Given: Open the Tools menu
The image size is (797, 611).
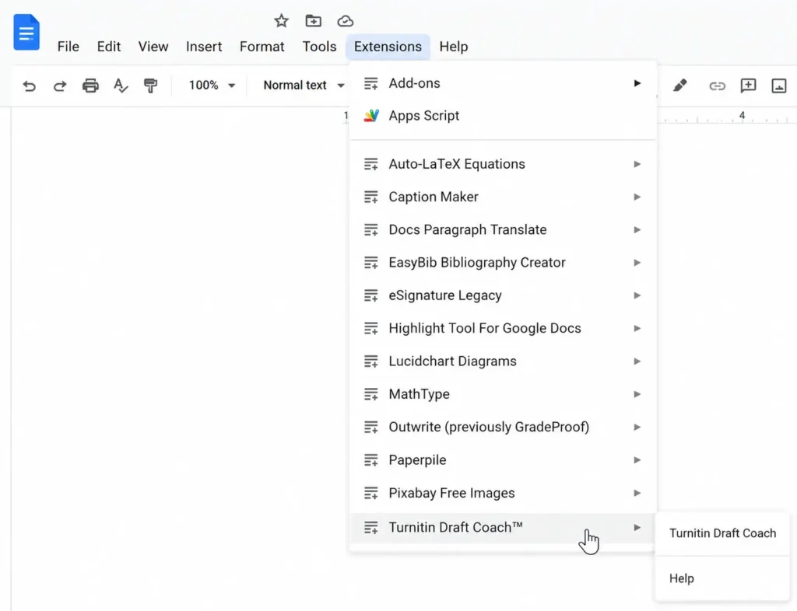Looking at the screenshot, I should click(x=319, y=47).
